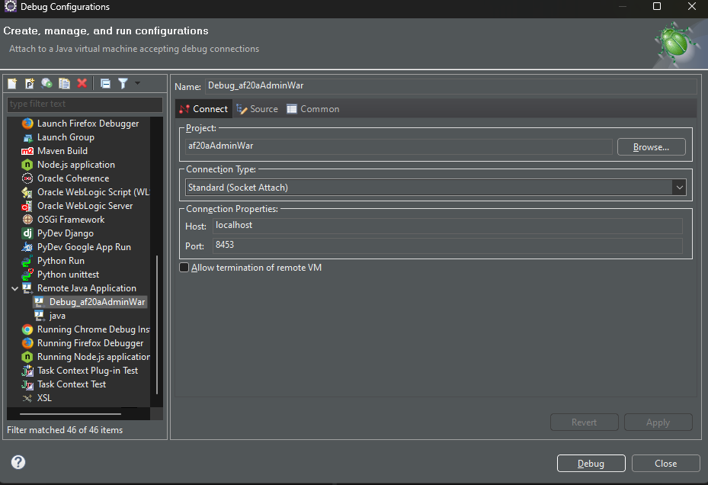Click the Running Firefox Debugger icon
Viewport: 708px width, 485px height.
click(x=27, y=343)
